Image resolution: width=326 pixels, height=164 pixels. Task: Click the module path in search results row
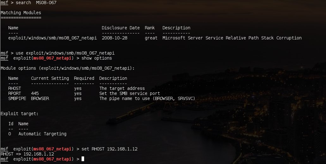[x=52, y=38]
